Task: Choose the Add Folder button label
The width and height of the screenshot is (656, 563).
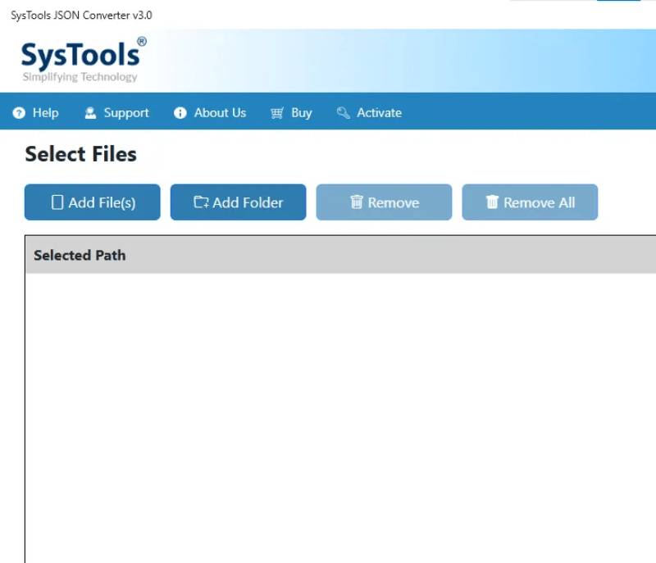Action: coord(248,202)
